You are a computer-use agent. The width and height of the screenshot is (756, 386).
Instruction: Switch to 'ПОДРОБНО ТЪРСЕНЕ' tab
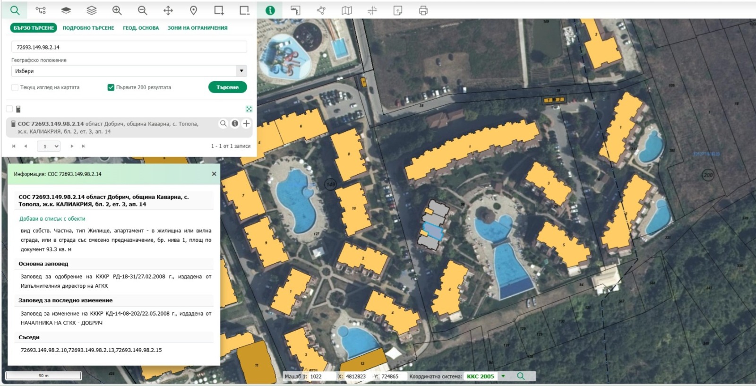click(x=88, y=28)
